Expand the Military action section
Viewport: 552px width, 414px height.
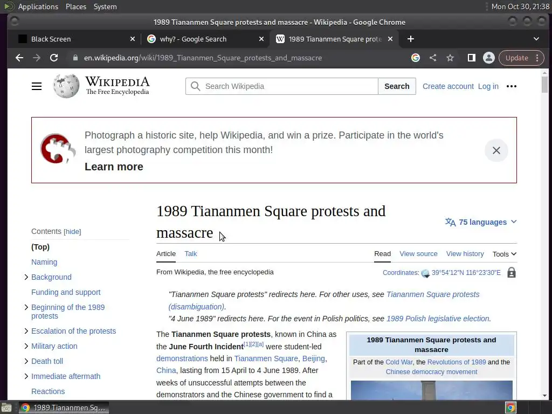[26, 346]
